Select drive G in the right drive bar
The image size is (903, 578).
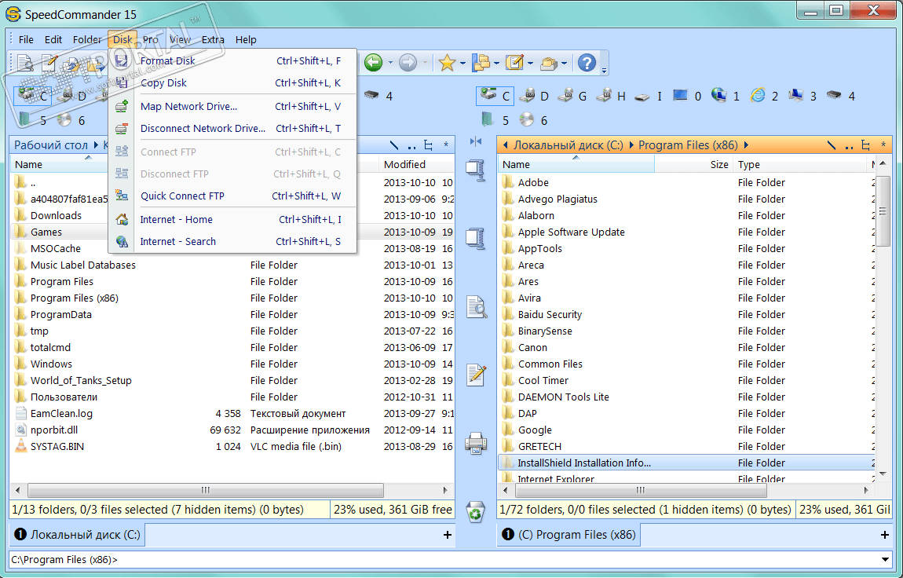click(572, 96)
